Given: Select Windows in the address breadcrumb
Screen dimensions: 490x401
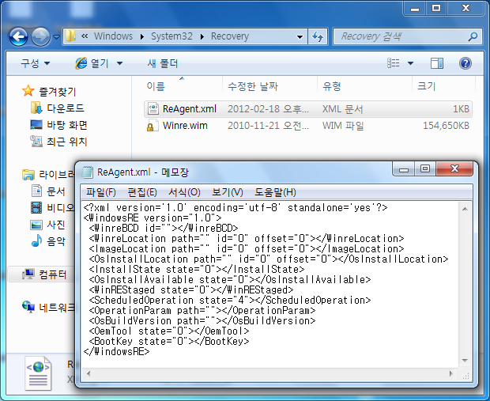Looking at the screenshot, I should (x=113, y=36).
